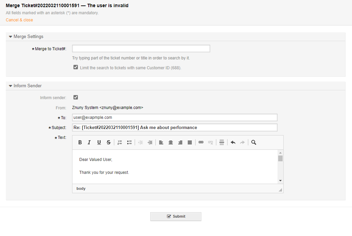Screen dimensions: 352x236
Task: Open find with the magnifier icon
Action: coord(254,143)
